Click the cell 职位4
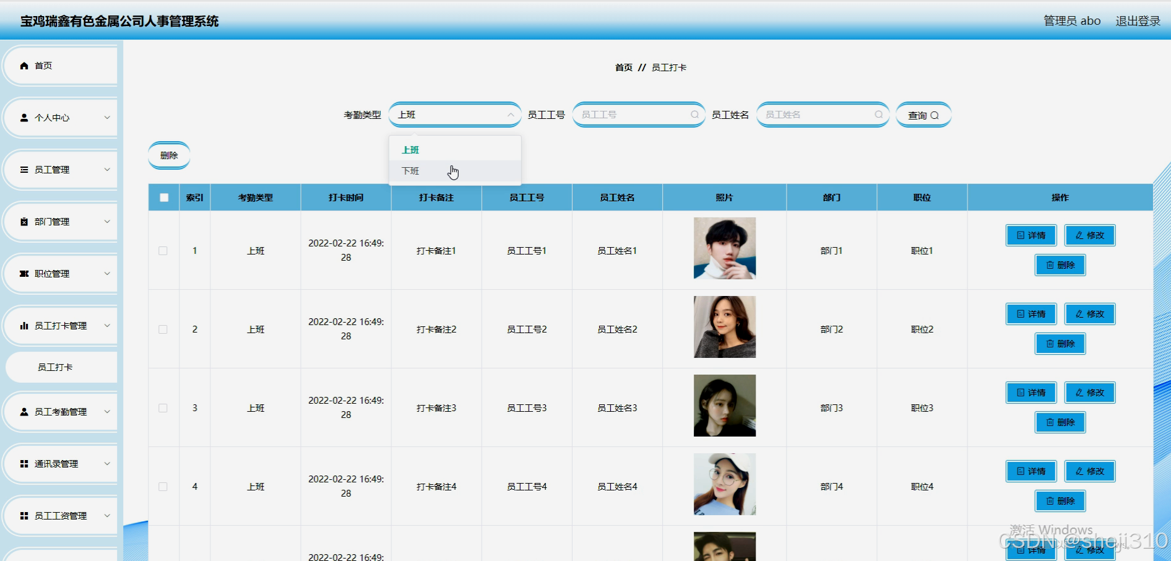Viewport: 1171px width, 561px height. coord(922,487)
